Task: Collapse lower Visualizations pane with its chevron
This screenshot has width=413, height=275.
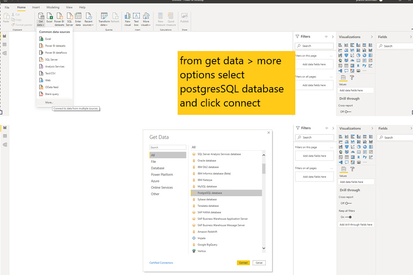Action: pos(372,128)
